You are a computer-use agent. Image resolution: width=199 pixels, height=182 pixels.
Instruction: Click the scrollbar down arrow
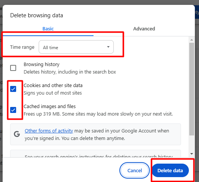(191, 154)
